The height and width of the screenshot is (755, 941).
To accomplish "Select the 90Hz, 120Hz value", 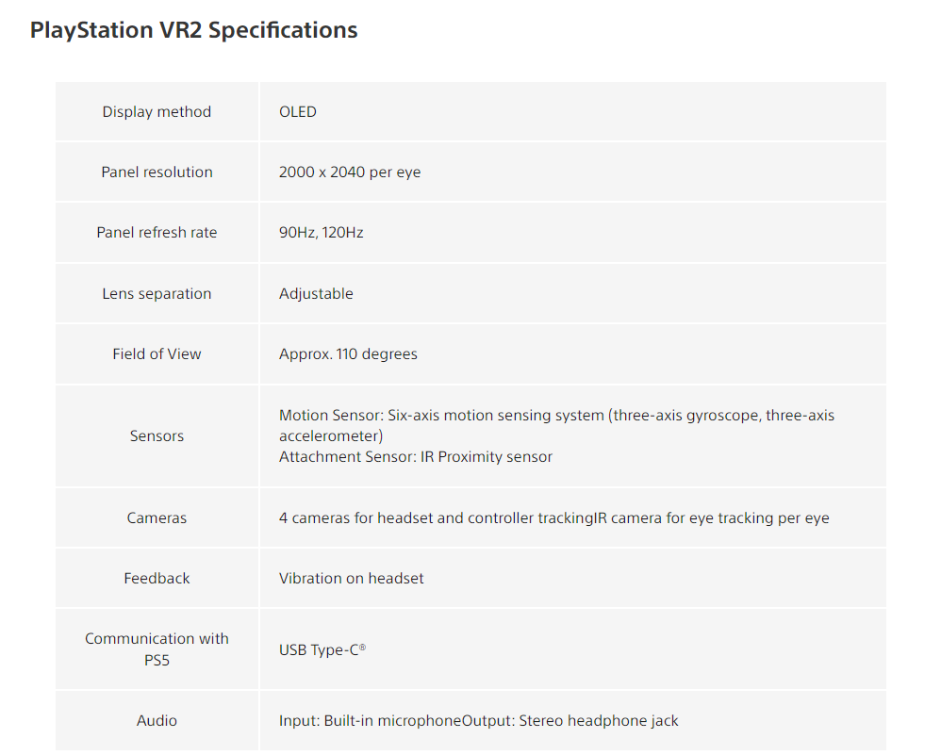I will [321, 233].
